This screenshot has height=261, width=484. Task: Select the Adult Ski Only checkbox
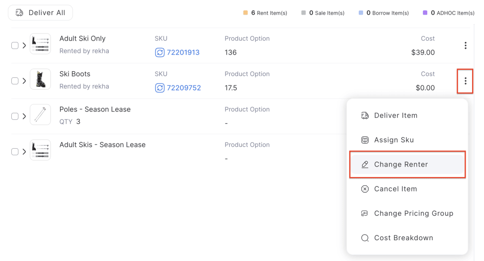[x=15, y=46]
